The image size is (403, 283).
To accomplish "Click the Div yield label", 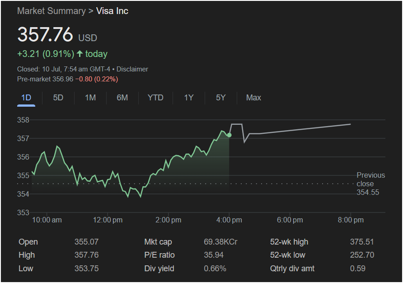I will (159, 269).
